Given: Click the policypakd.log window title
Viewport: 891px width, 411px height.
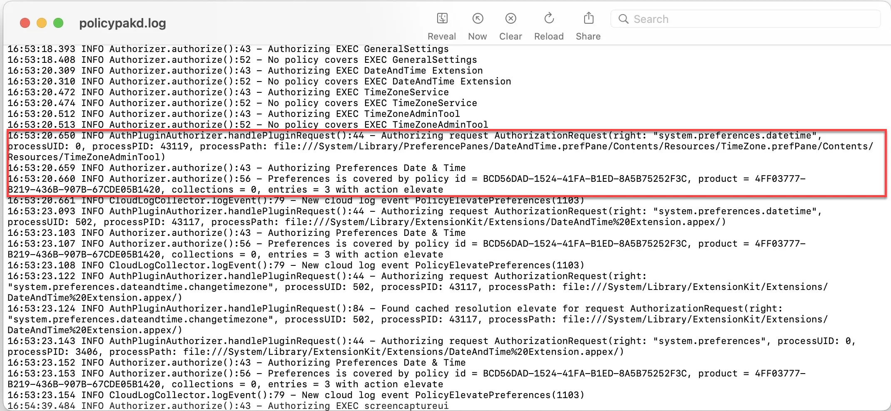Looking at the screenshot, I should (122, 23).
